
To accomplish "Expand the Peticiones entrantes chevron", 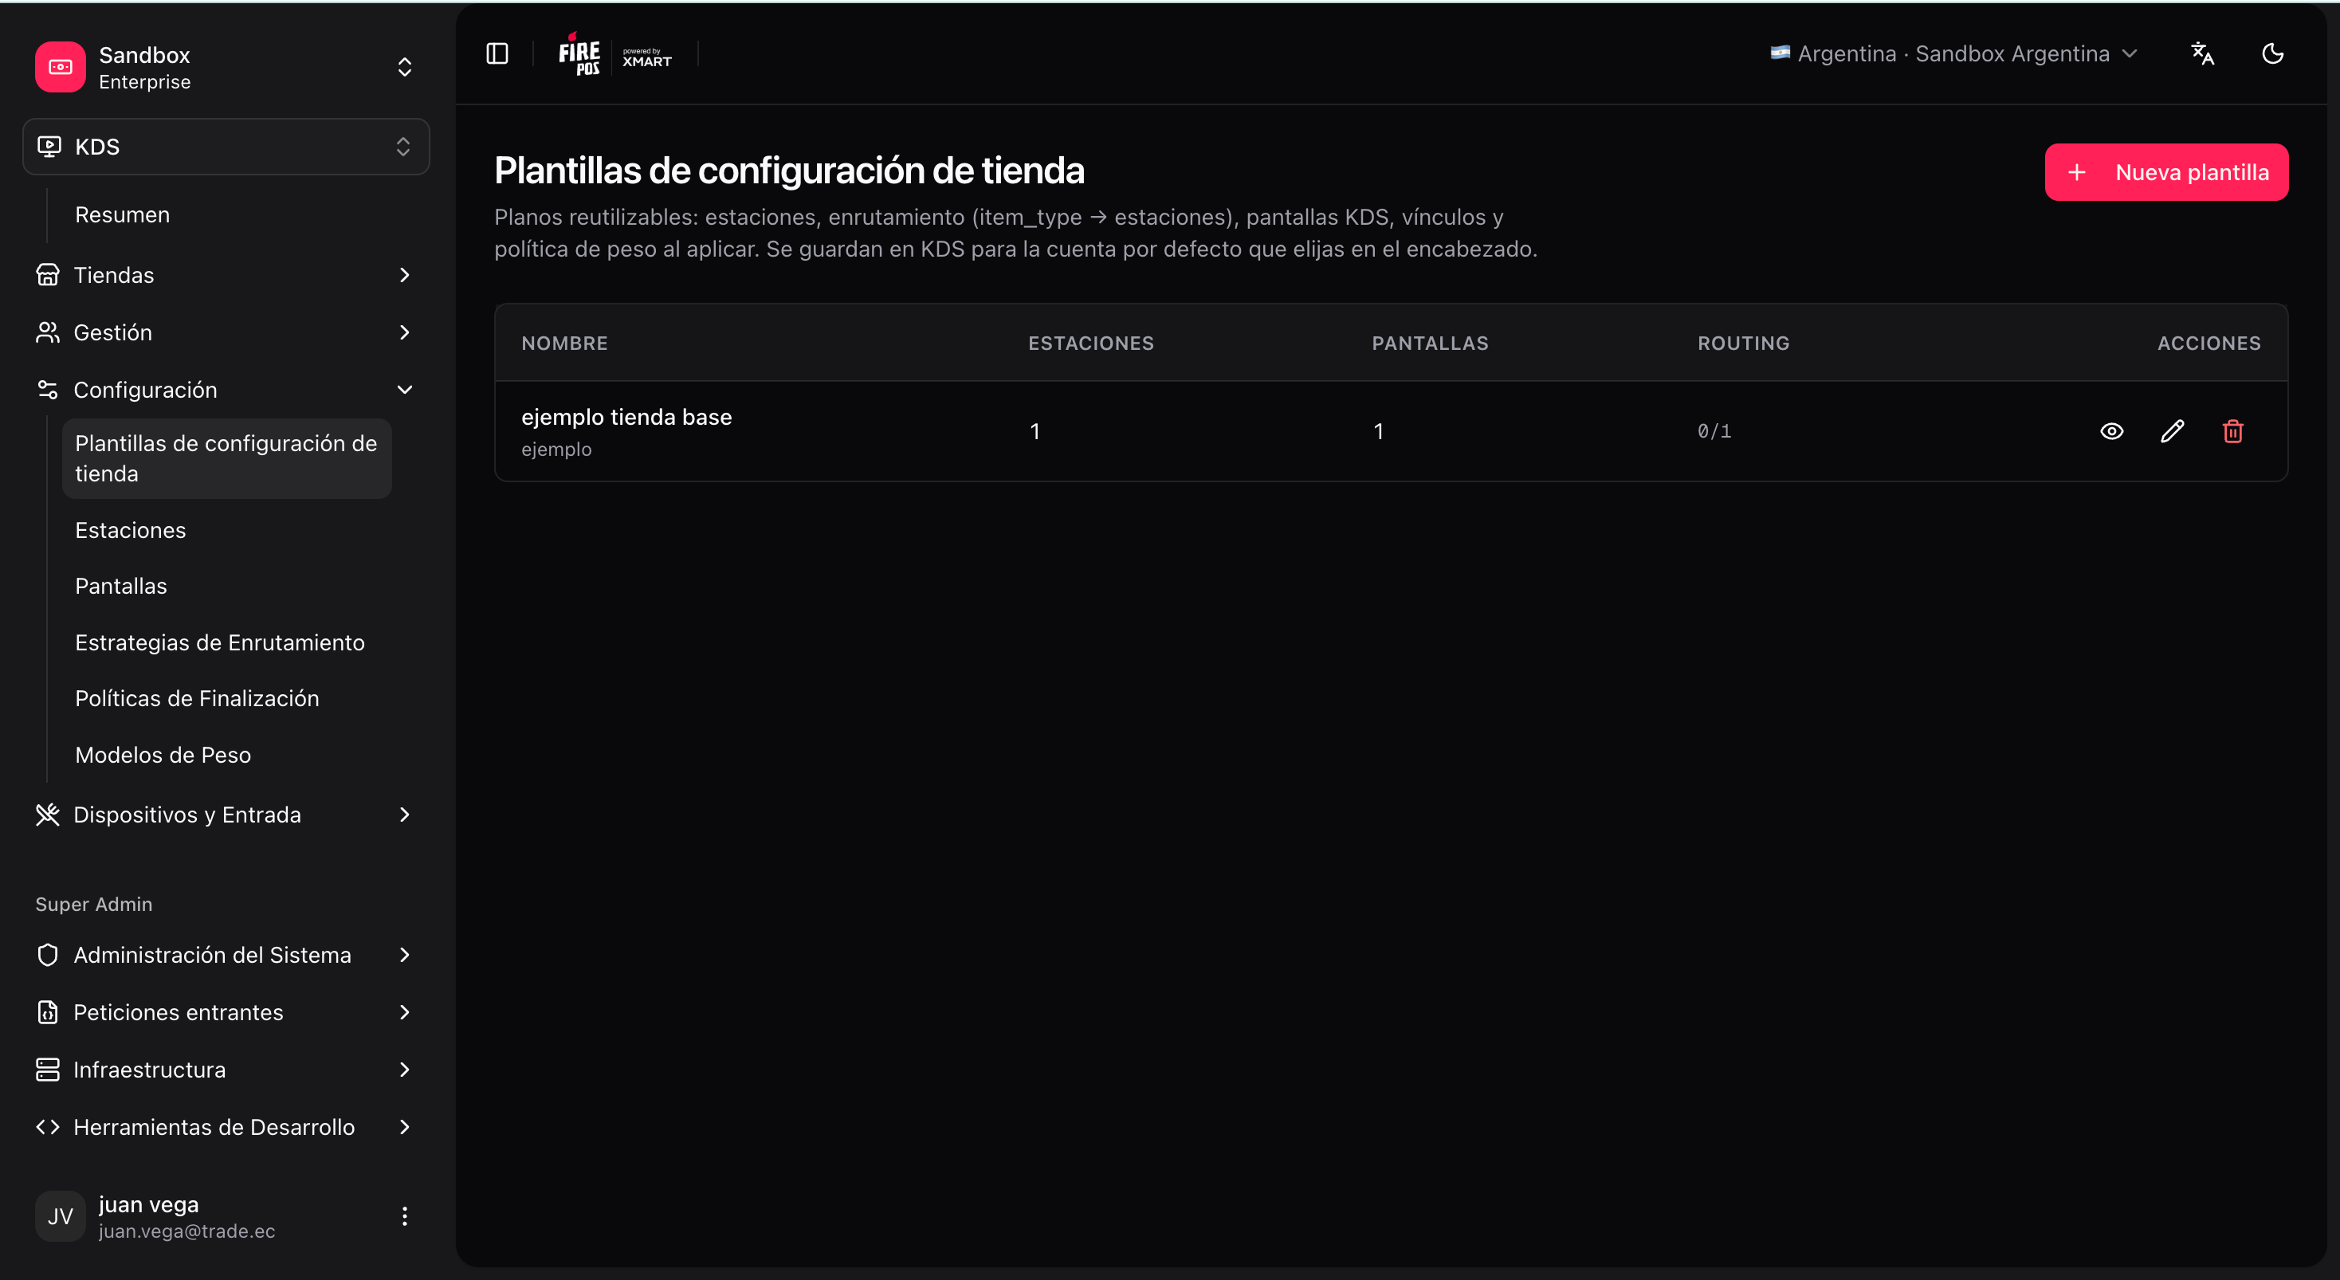I will pos(404,1012).
